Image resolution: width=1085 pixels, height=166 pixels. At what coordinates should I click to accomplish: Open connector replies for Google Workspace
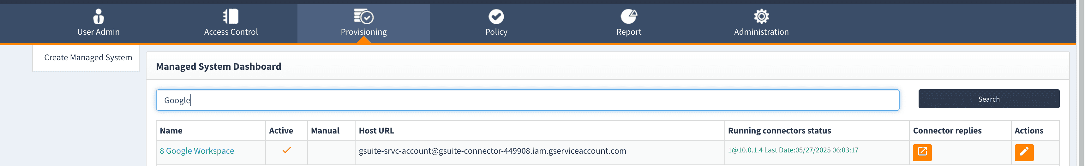coord(921,152)
